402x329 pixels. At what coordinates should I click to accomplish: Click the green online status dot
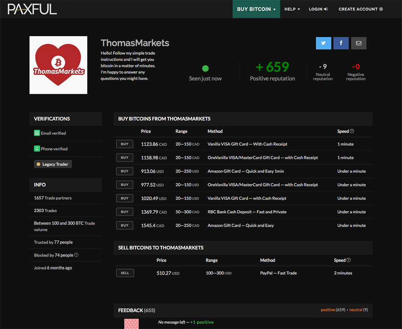(205, 68)
